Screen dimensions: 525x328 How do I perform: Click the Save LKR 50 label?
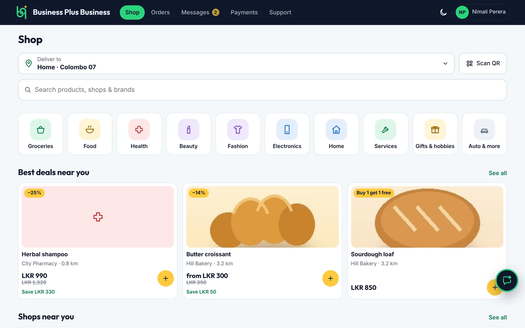pos(201,292)
